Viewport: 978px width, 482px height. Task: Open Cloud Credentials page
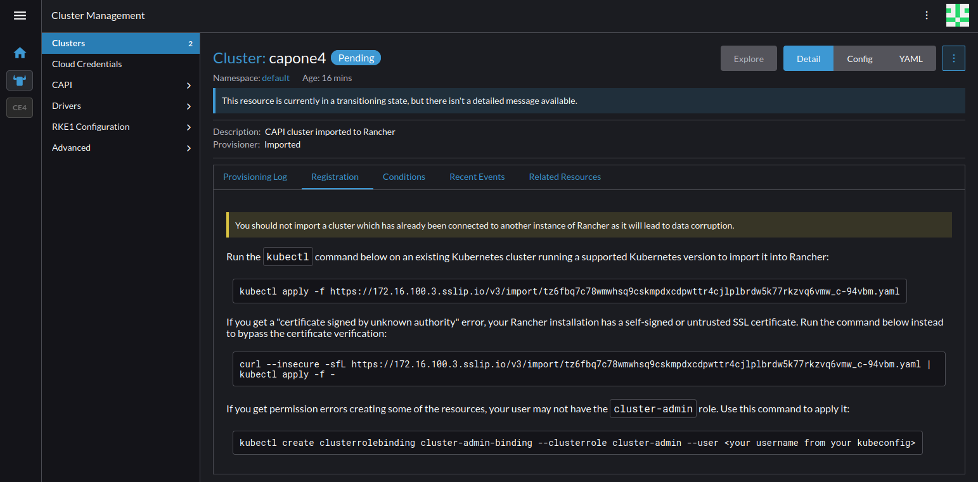pyautogui.click(x=120, y=64)
